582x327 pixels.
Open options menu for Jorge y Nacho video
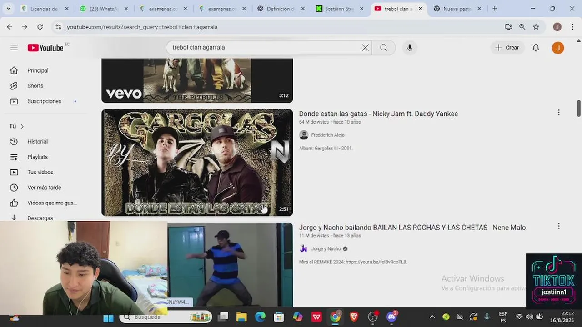click(559, 226)
